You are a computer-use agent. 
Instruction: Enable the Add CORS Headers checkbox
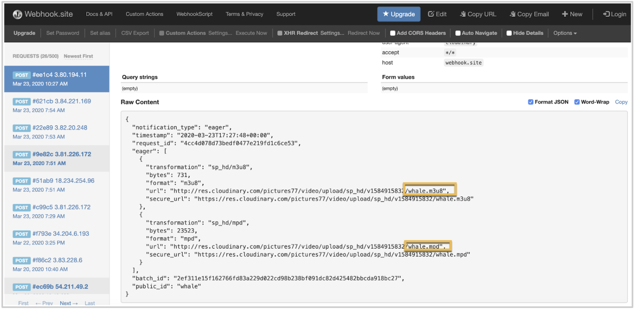point(392,33)
